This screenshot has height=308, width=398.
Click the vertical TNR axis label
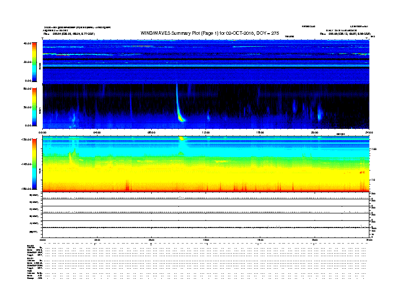(x=40, y=172)
